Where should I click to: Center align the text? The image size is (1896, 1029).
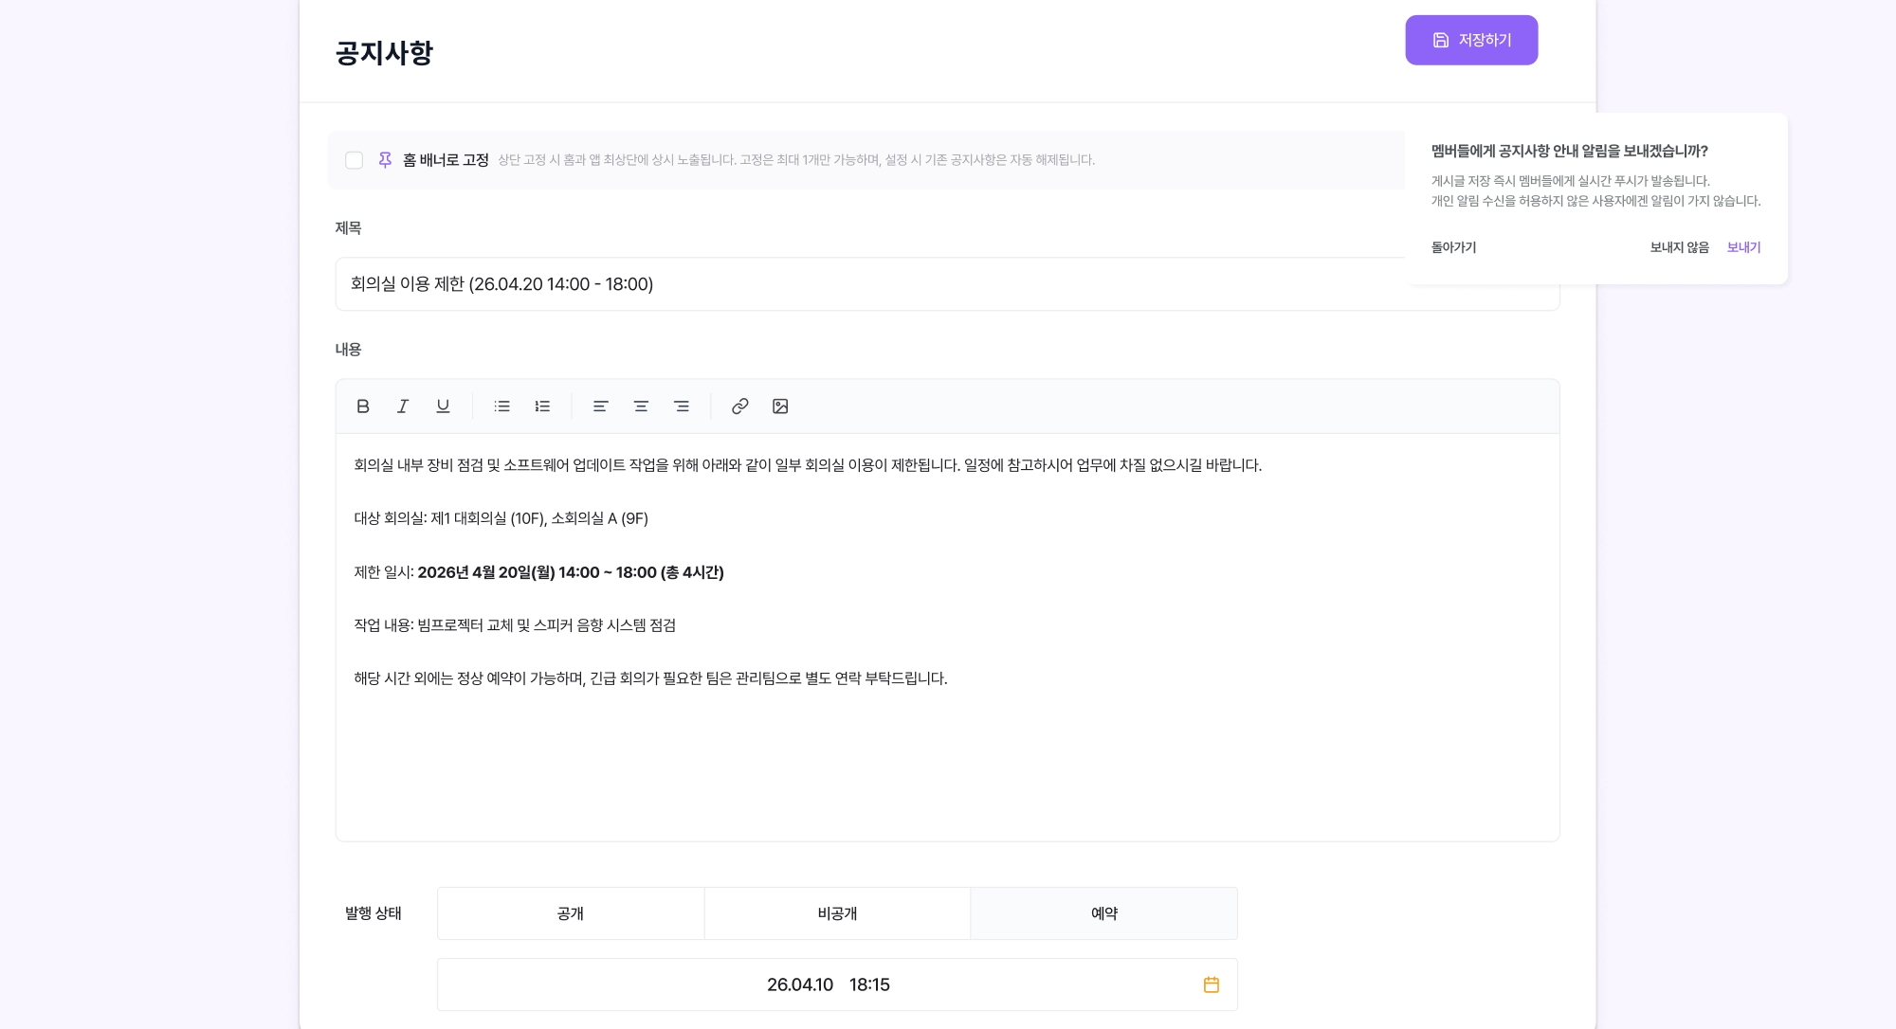(641, 406)
